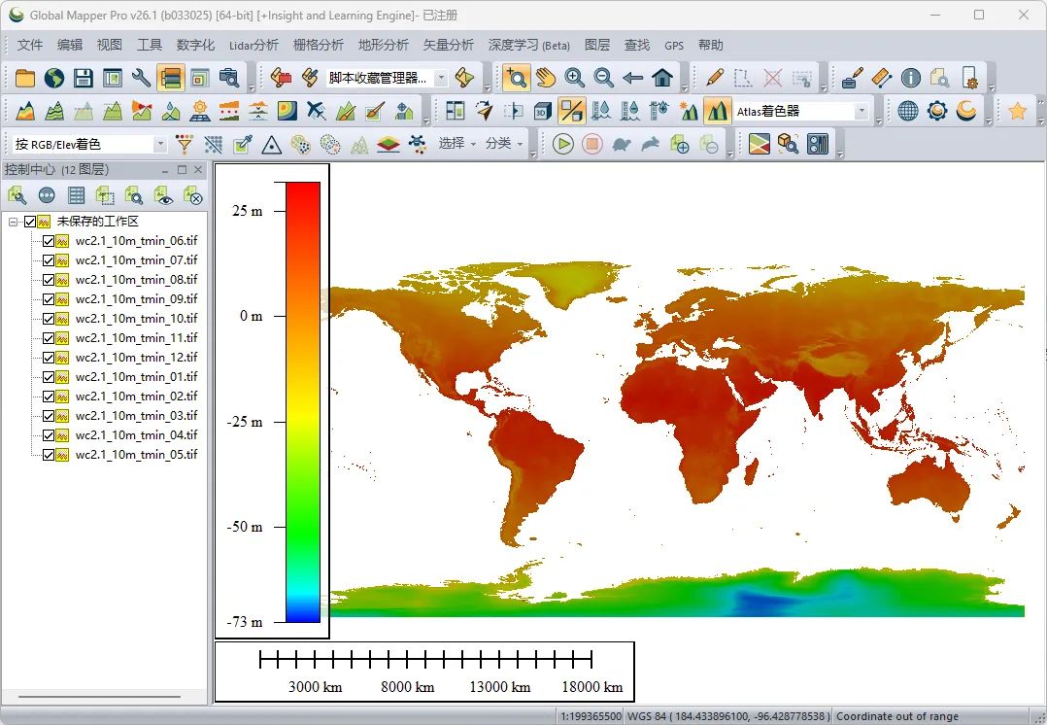Open the 分类 dropdown in lidar toolbar
The width and height of the screenshot is (1047, 725).
(x=504, y=144)
